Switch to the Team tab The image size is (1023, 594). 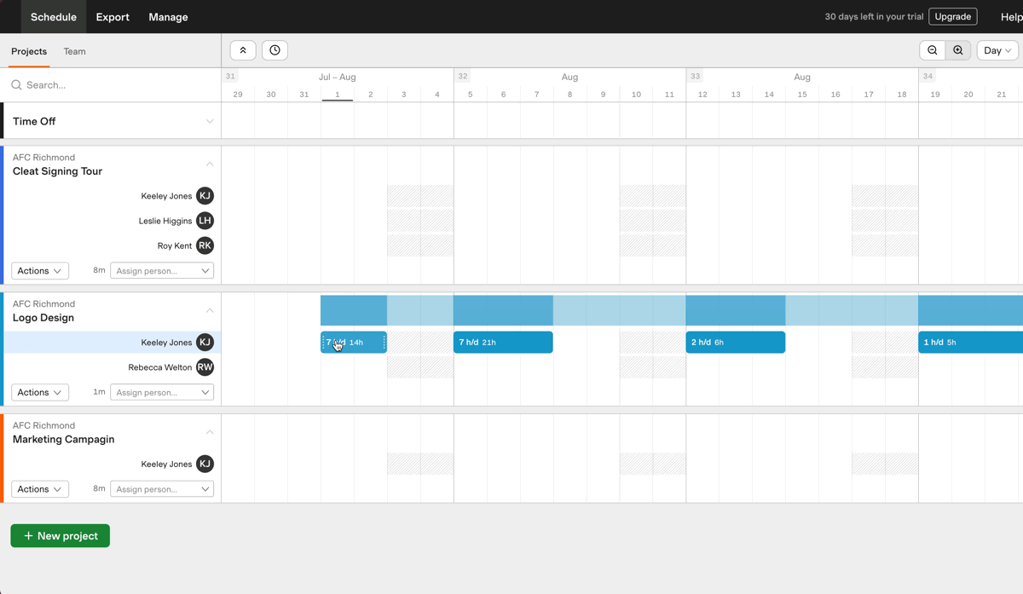[75, 51]
